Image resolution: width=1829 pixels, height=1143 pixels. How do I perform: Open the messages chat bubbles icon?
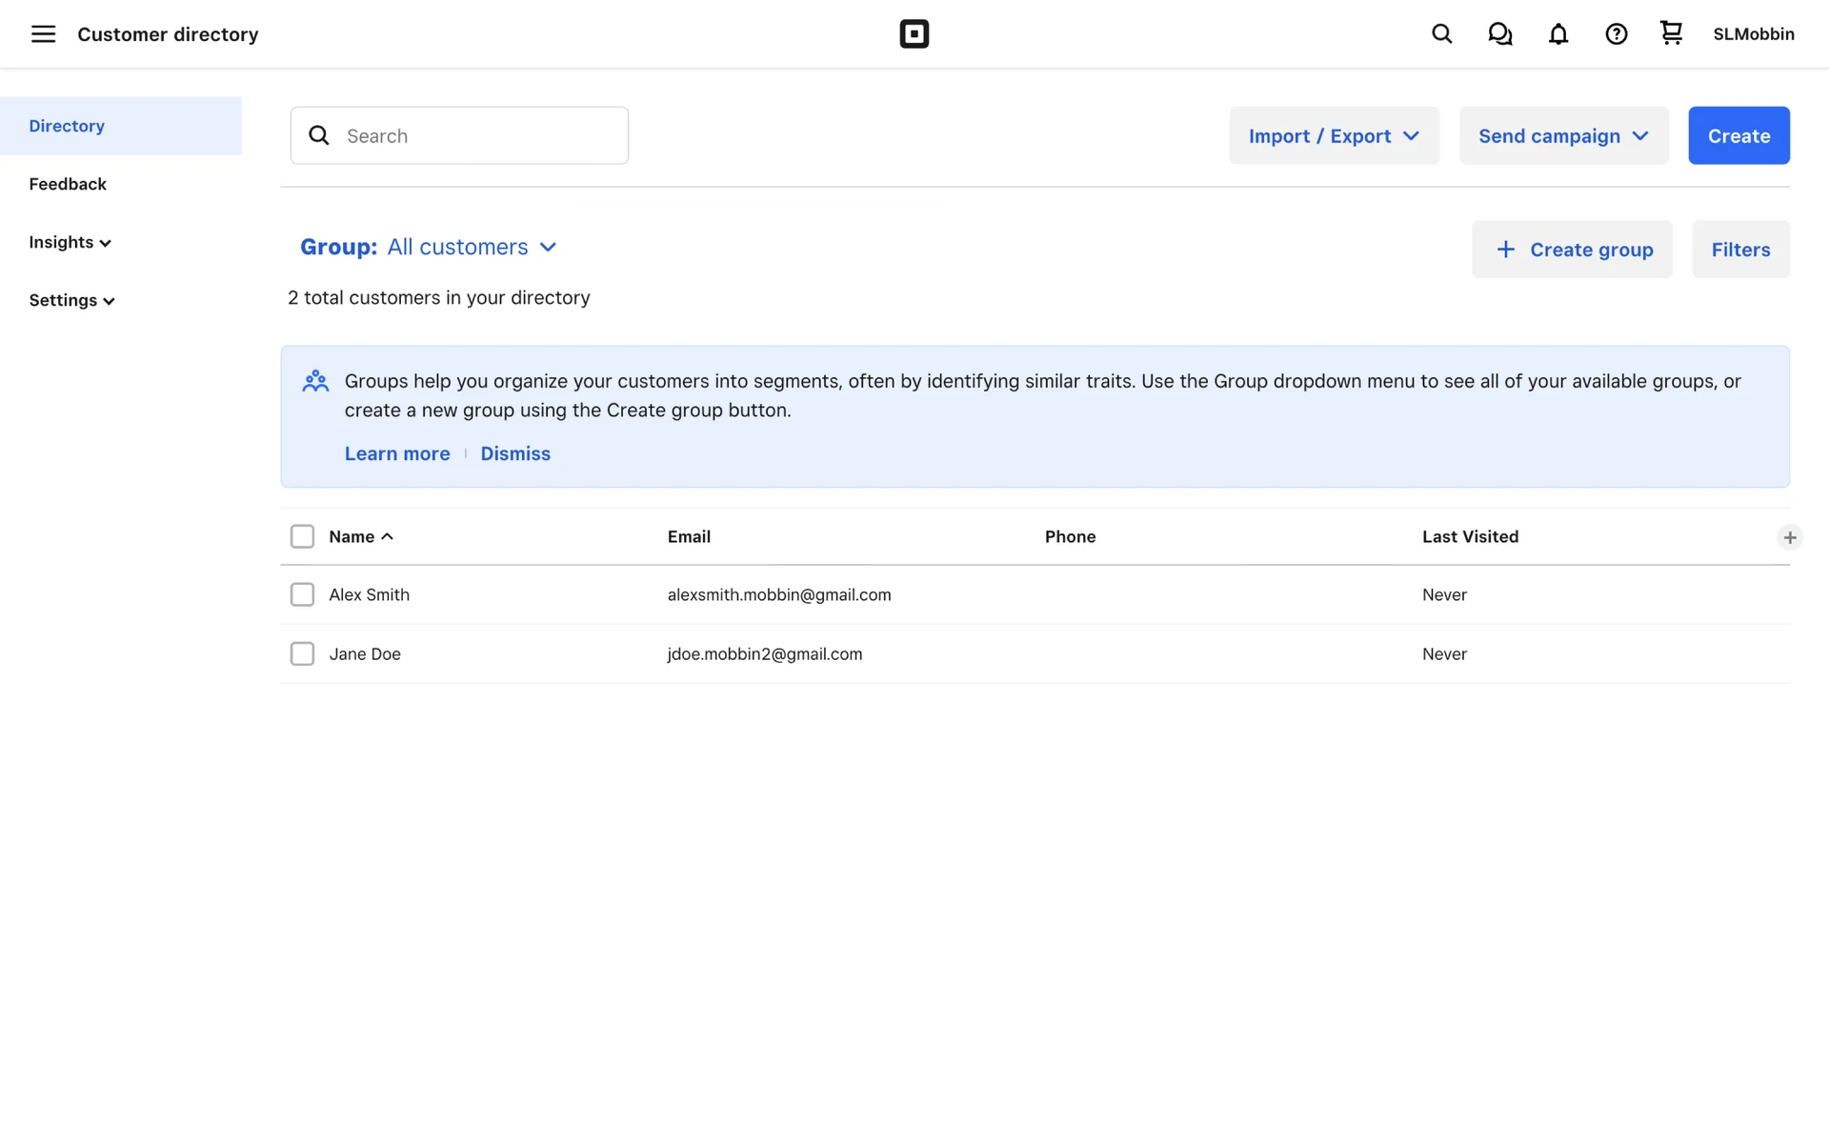pos(1499,34)
